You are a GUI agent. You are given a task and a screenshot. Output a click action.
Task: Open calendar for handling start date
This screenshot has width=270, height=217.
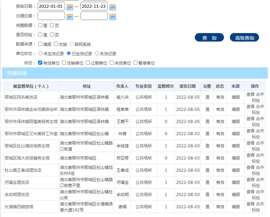tap(70, 17)
